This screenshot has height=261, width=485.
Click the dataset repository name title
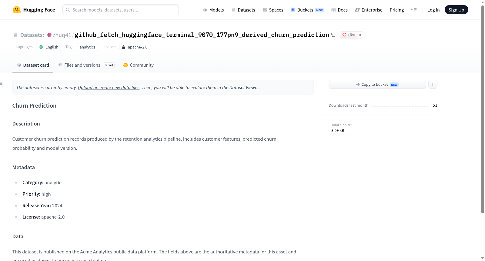[202, 35]
